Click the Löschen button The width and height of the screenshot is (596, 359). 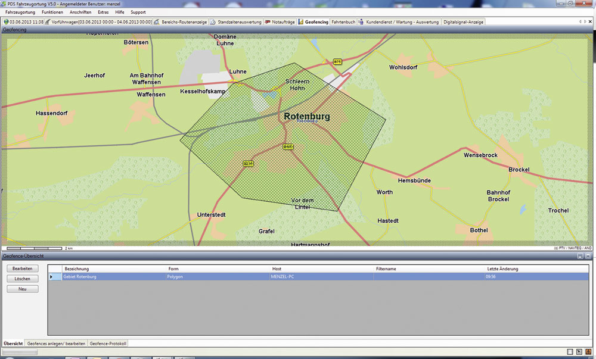(23, 279)
